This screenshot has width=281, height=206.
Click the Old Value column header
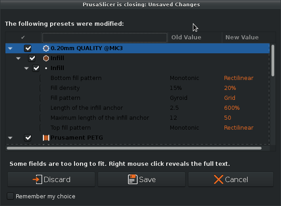click(195, 37)
